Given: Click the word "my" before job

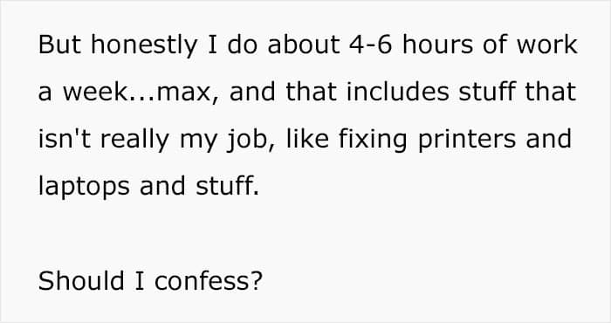Looking at the screenshot, I should pos(198,142).
